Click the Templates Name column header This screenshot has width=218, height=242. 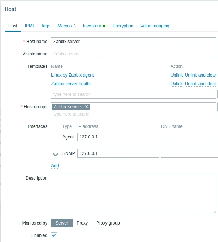[57, 66]
